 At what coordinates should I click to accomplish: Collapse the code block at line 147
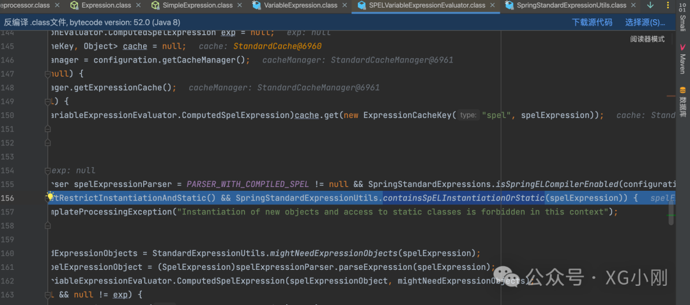click(x=47, y=74)
